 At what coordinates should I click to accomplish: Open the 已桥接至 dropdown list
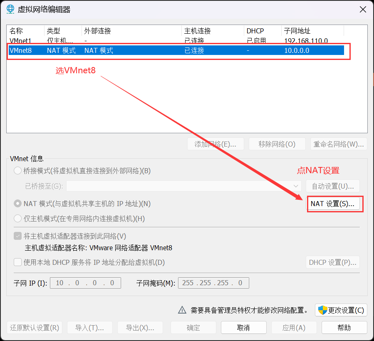pyautogui.click(x=183, y=186)
